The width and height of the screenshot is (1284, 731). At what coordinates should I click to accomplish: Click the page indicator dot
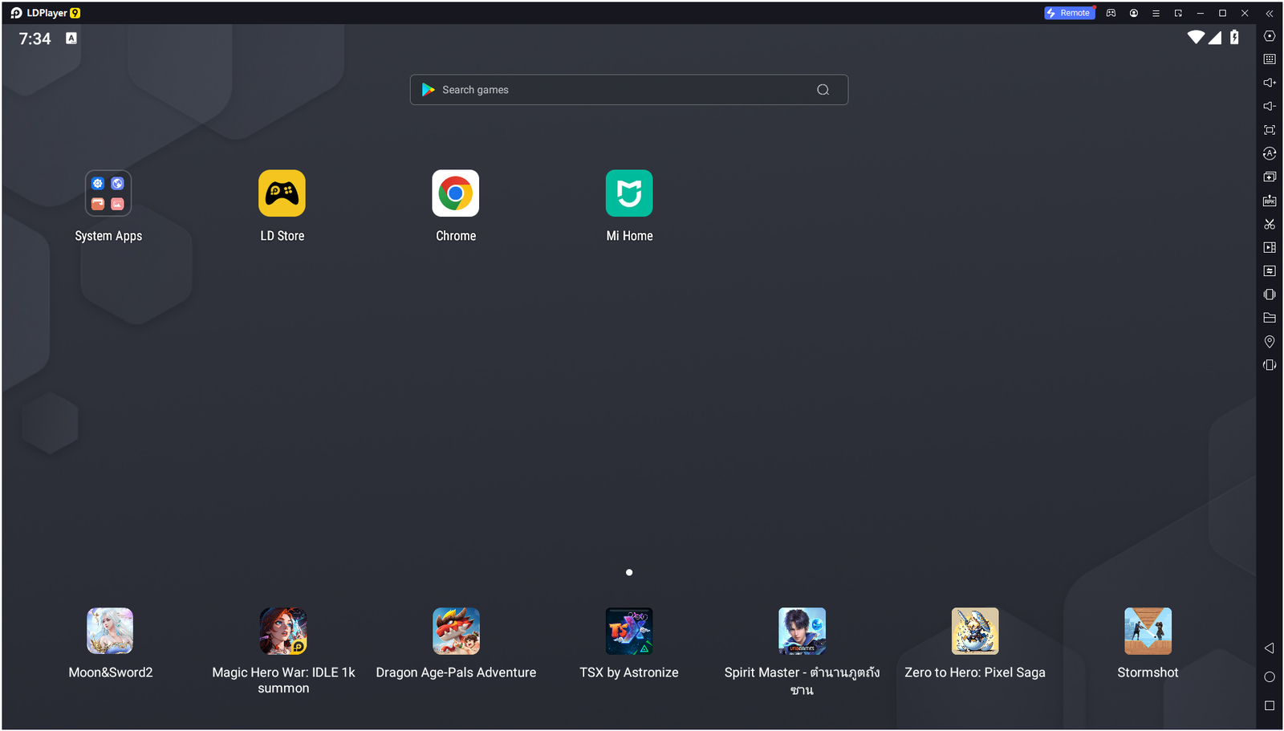(x=629, y=572)
